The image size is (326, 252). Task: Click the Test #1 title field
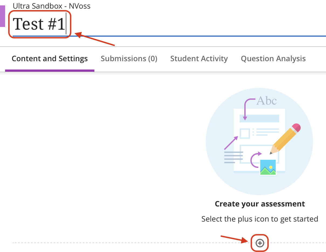tap(39, 24)
